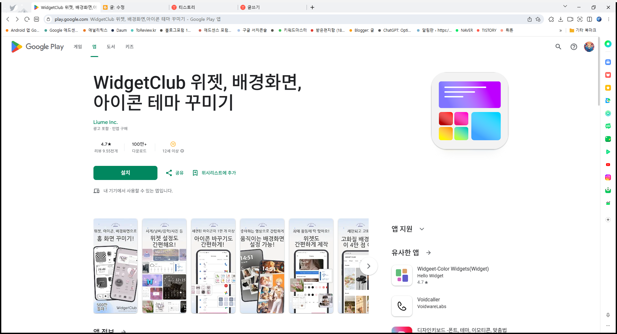Launch the screen capture tool in the toolbar
Screen dimensions: 617x334
(x=580, y=19)
